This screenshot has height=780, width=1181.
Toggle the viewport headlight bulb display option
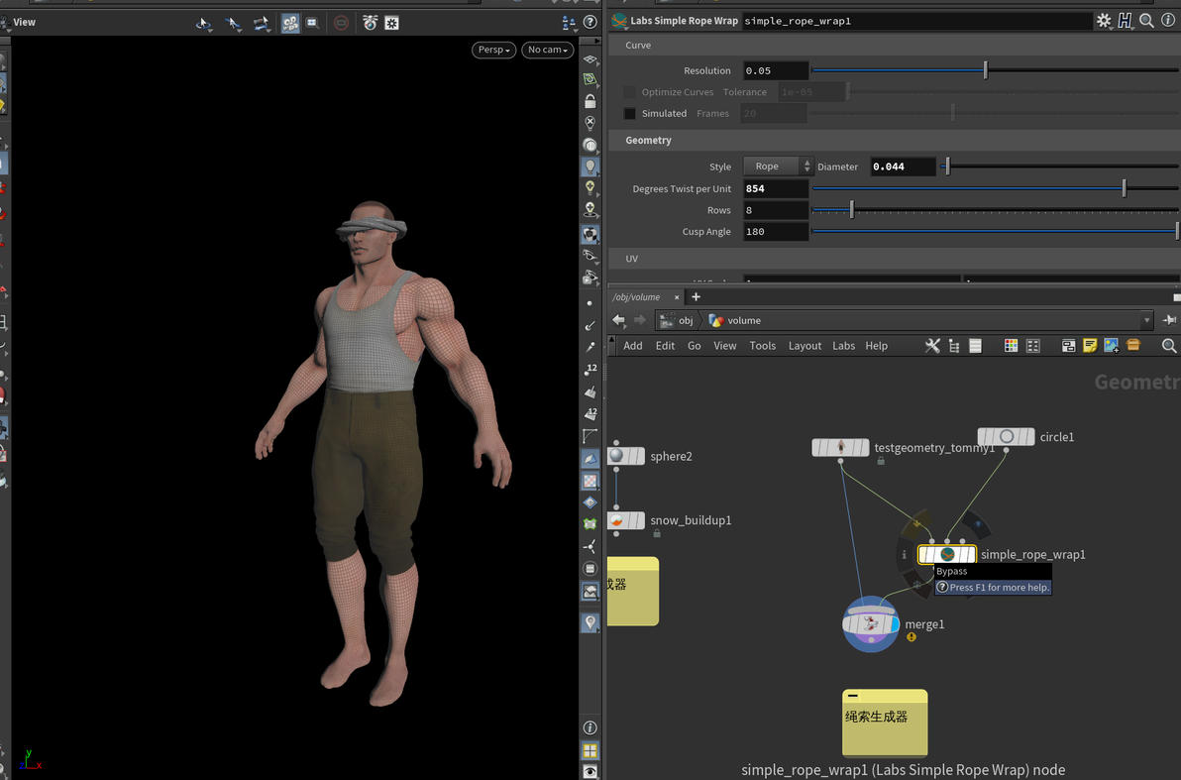pyautogui.click(x=590, y=167)
